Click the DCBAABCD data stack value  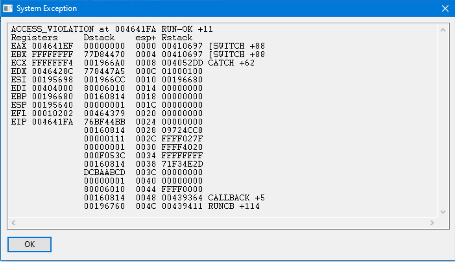104,172
